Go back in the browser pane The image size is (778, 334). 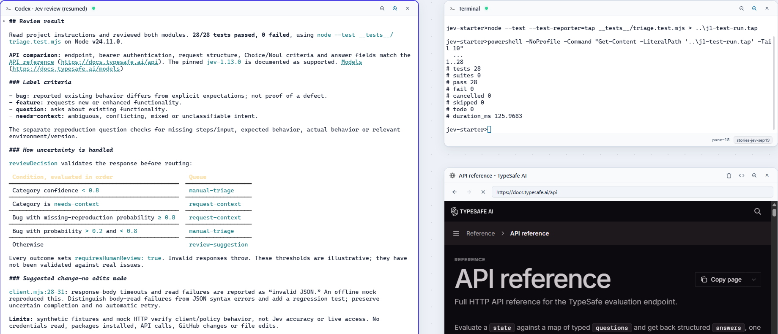(x=455, y=192)
